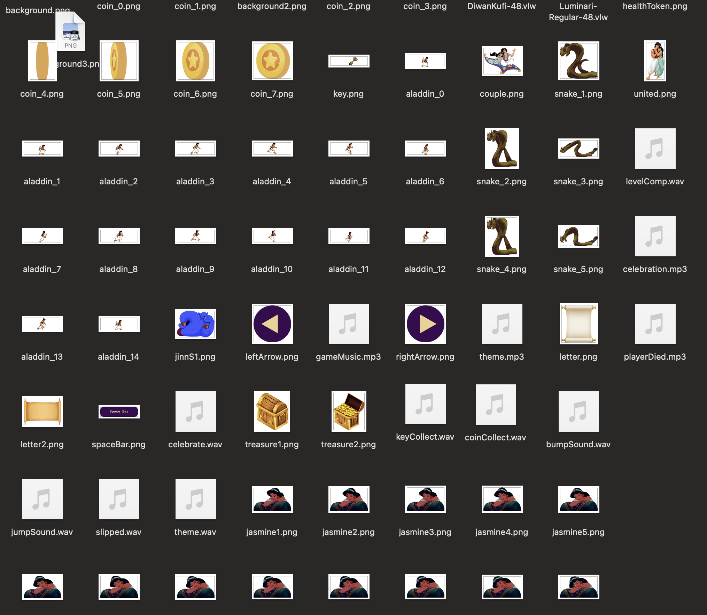This screenshot has width=707, height=615.
Task: Click the leftArrow.png button asset
Action: tap(272, 324)
